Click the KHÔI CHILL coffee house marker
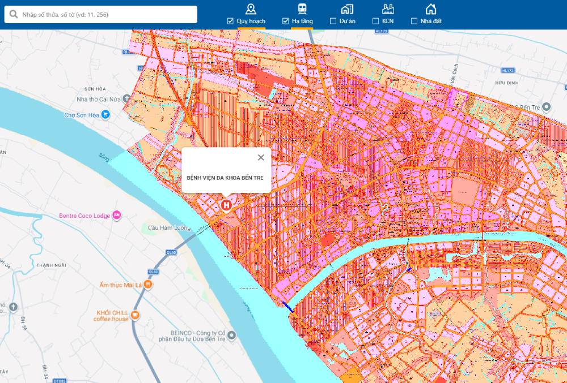 tap(135, 315)
